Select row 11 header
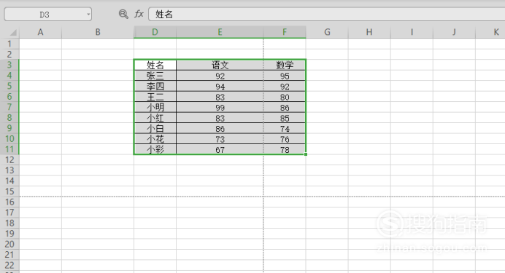Image resolution: width=505 pixels, height=273 pixels. pos(9,149)
